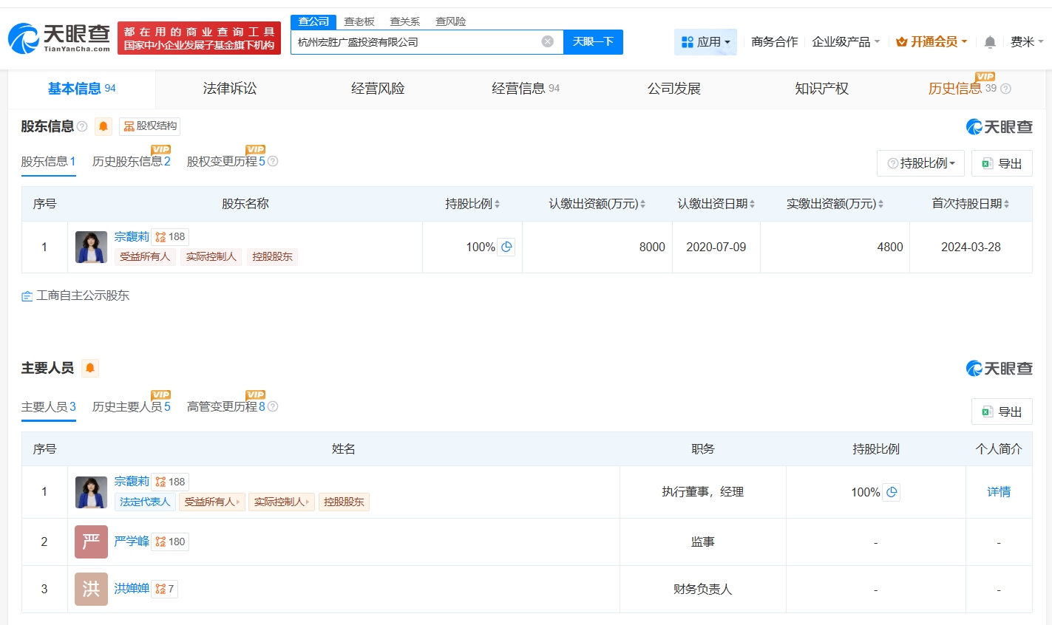The image size is (1052, 625).
Task: Click pie chart icon in 执行董事 row
Action: click(892, 492)
